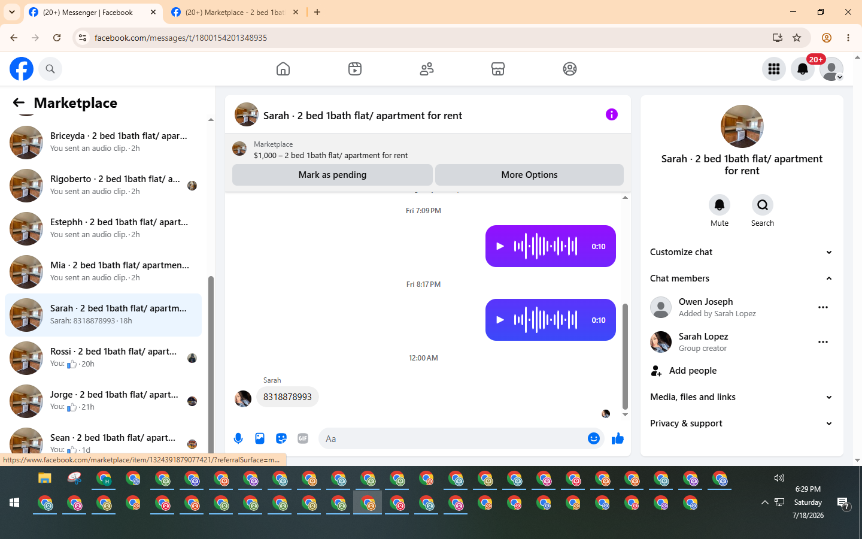Open the emoji picker in message box

click(x=594, y=438)
